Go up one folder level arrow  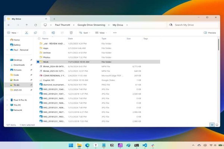(27, 25)
